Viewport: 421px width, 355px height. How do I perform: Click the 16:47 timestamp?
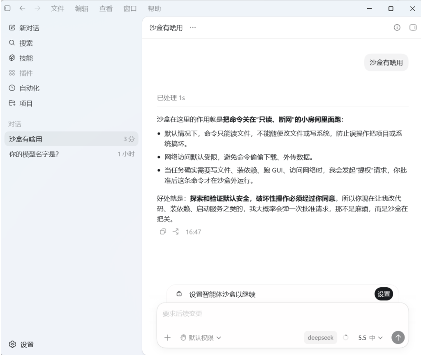pyautogui.click(x=193, y=232)
